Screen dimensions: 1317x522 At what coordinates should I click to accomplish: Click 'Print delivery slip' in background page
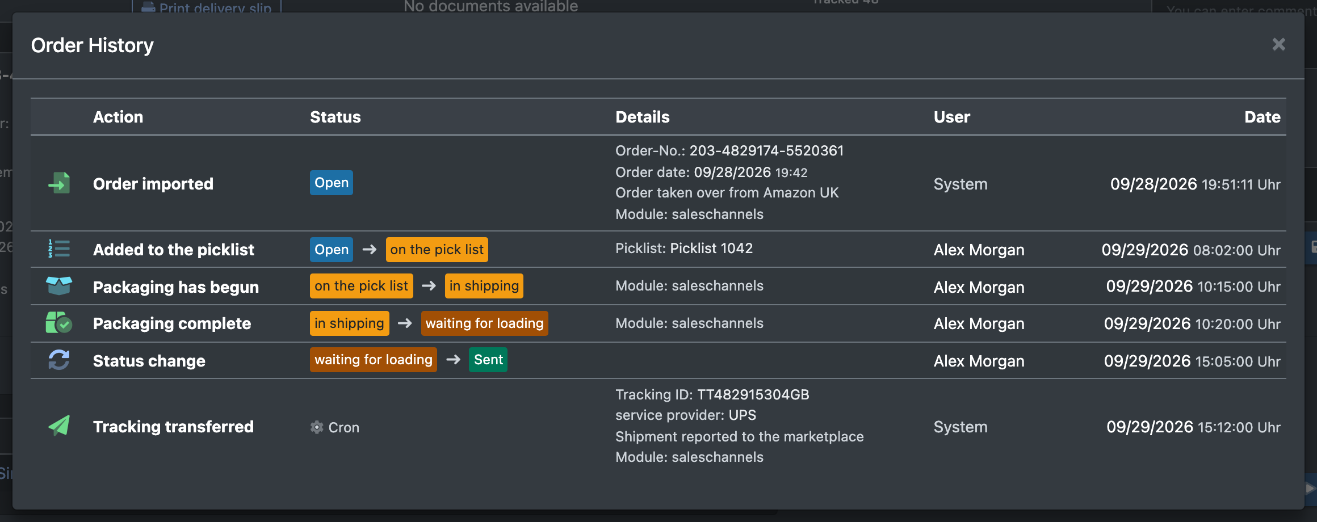tap(207, 7)
